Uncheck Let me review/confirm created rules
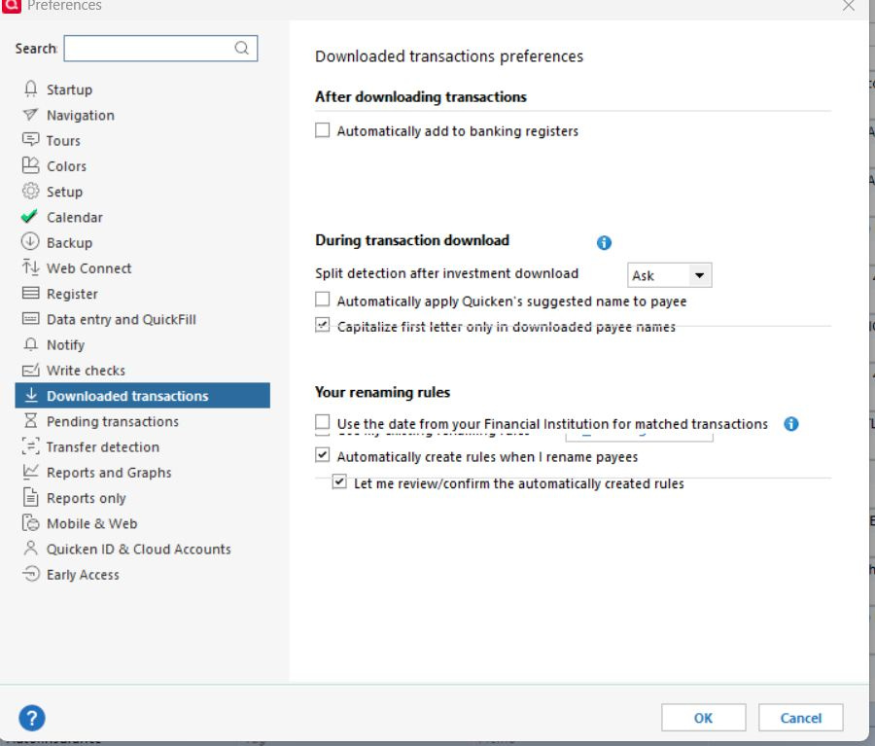 [x=339, y=481]
